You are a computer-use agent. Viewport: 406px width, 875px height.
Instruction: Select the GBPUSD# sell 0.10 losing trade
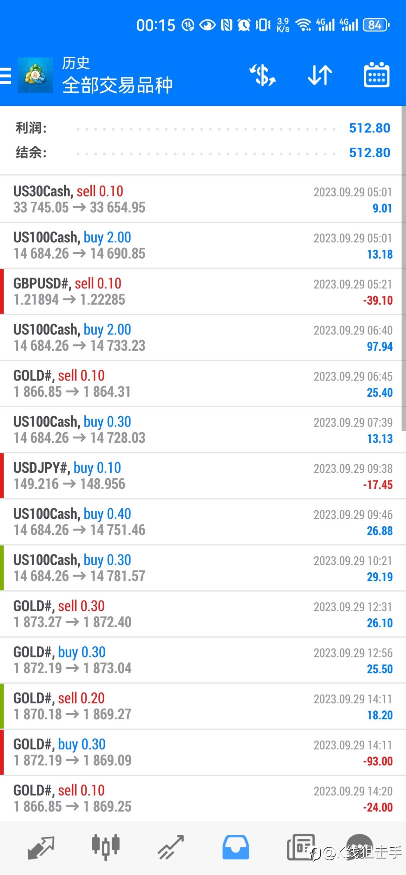[x=203, y=292]
